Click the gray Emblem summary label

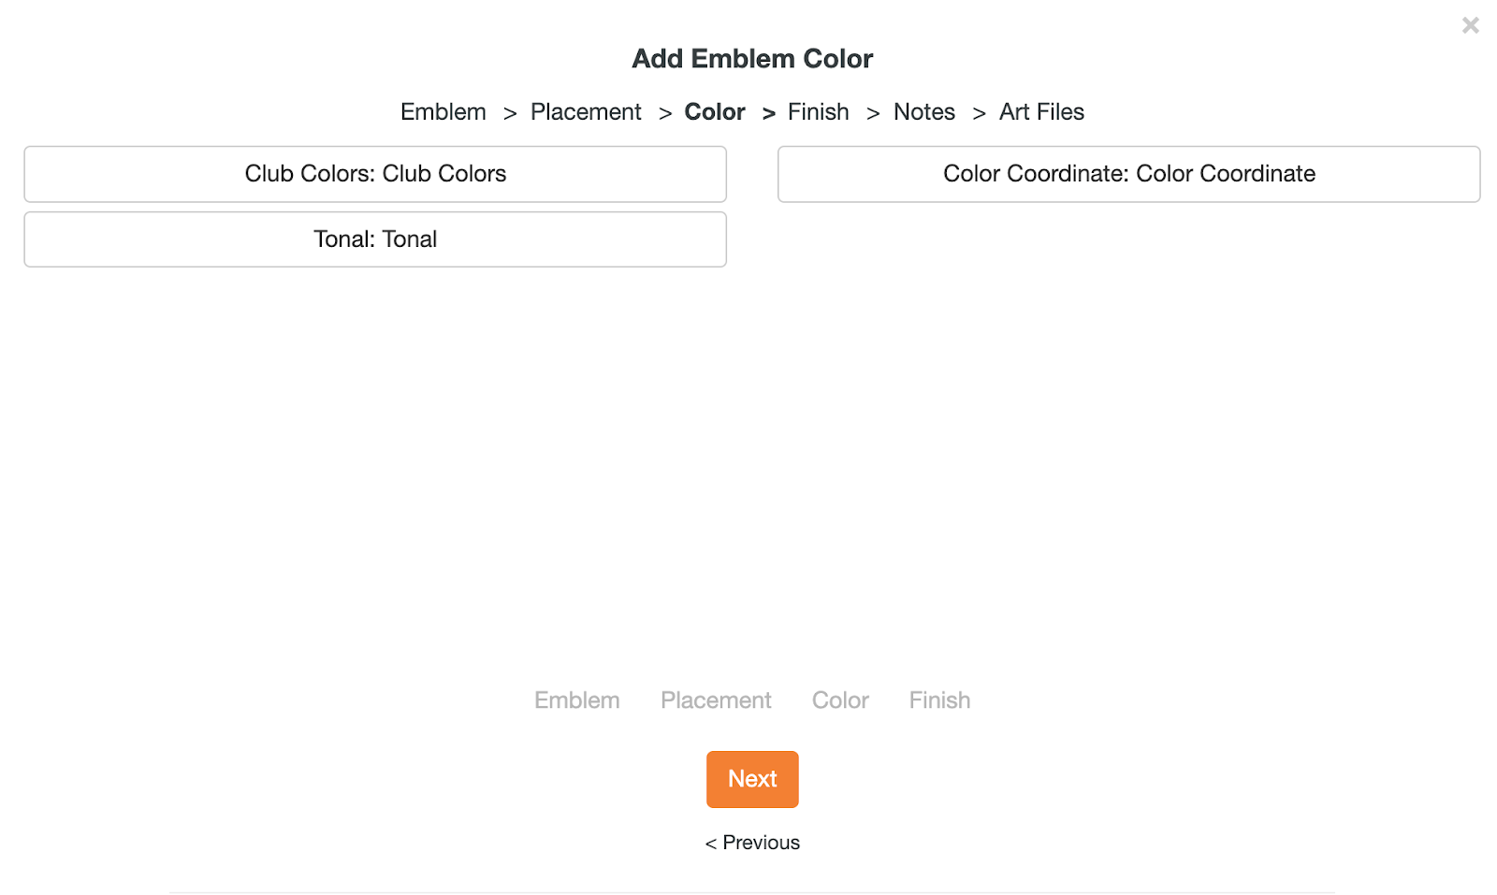577,700
